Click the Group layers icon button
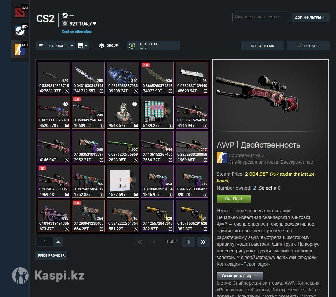Image resolution: width=336 pixels, height=297 pixels. pyautogui.click(x=102, y=46)
